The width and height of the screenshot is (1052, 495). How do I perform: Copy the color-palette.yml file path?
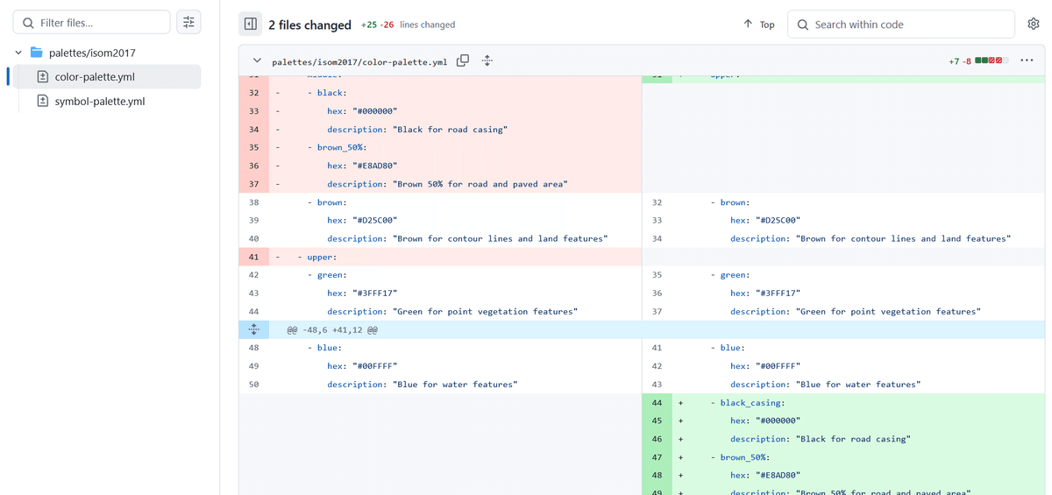[463, 60]
